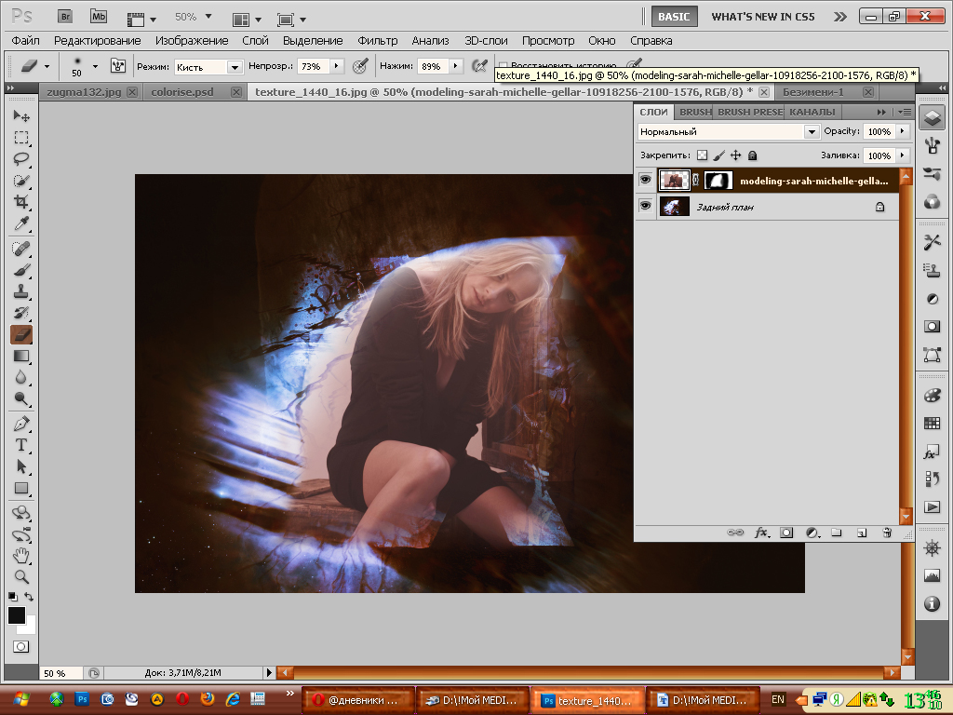The image size is (953, 715).
Task: Switch to the colorise.psd document tab
Action: [x=182, y=92]
